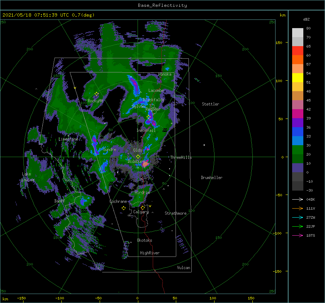Click the white 04DK arrow in the legend
The image size is (325, 303).
[x=298, y=199]
